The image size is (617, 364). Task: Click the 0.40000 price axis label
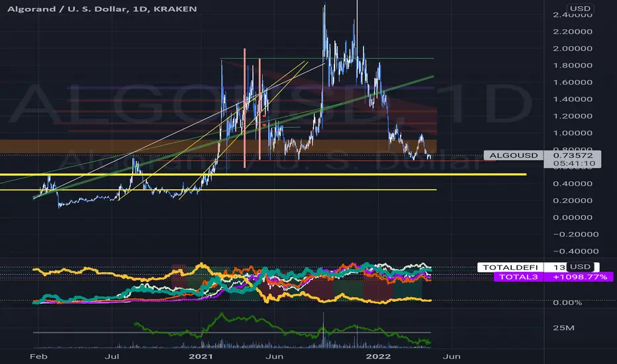(573, 184)
